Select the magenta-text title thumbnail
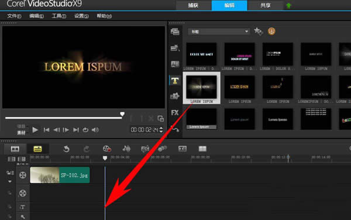Viewport: 351px width, 220px height. 239,54
